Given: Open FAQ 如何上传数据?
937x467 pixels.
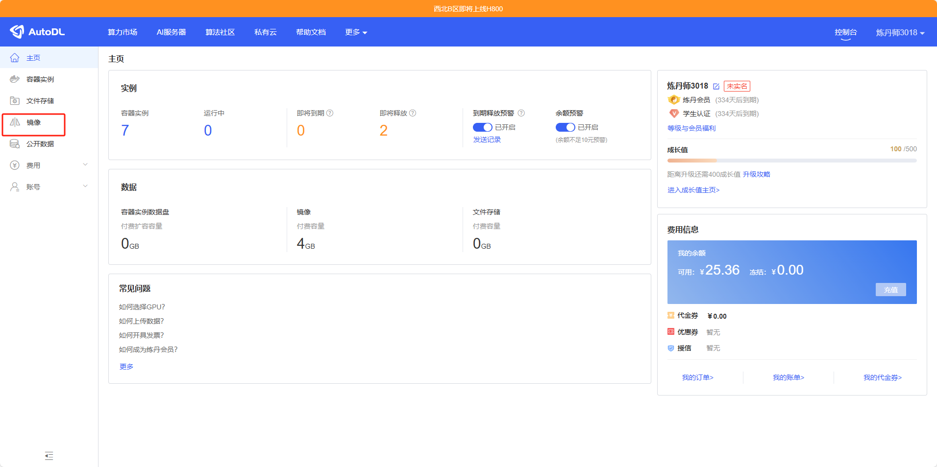Looking at the screenshot, I should click(142, 321).
